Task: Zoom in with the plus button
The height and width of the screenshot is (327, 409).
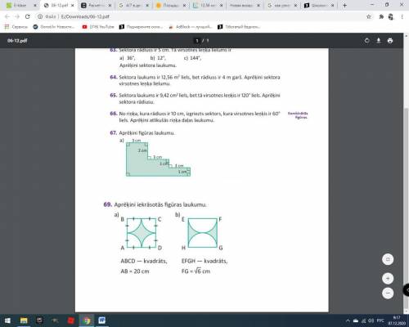Action: [x=388, y=278]
